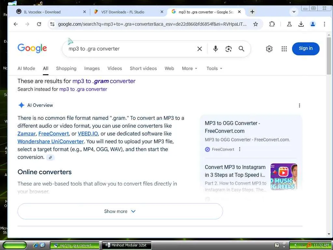Open the Wondershare UniConverter link
Image resolution: width=333 pixels, height=250 pixels.
[50, 142]
